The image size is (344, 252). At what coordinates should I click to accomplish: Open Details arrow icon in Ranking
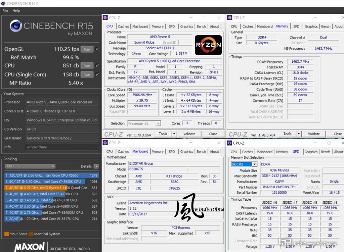(96, 166)
